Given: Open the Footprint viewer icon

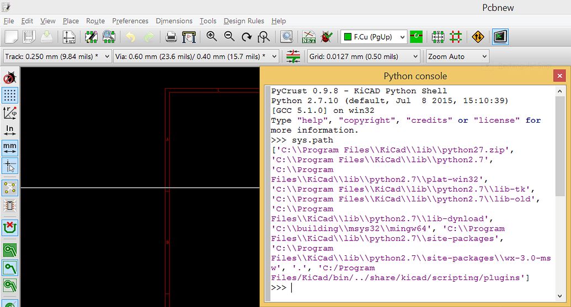Looking at the screenshot, I should (x=109, y=37).
